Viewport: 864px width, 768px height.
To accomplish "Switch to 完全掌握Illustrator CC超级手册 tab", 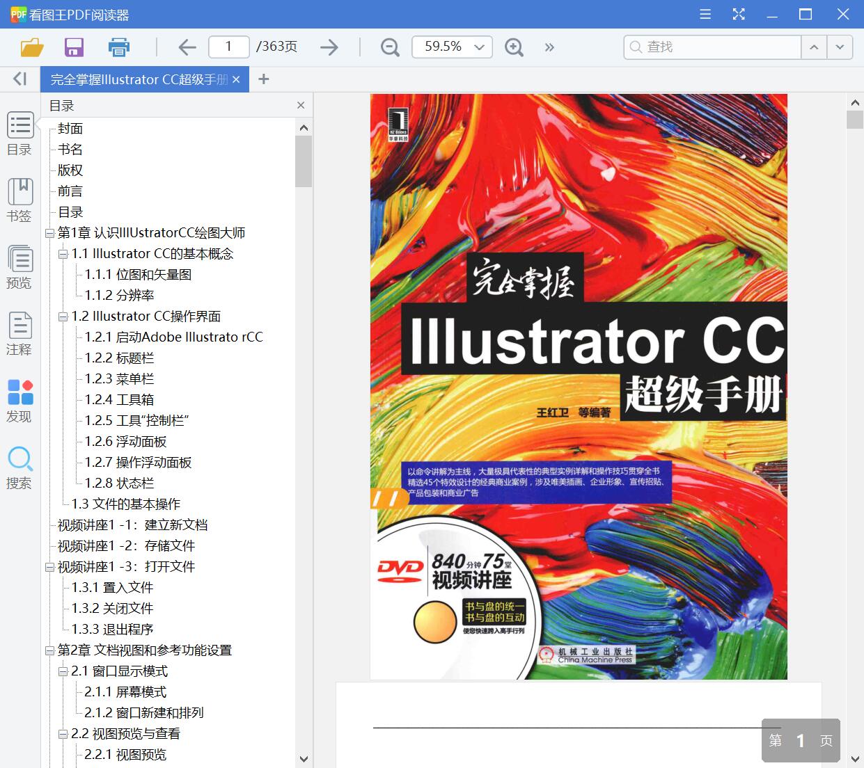I will click(139, 79).
